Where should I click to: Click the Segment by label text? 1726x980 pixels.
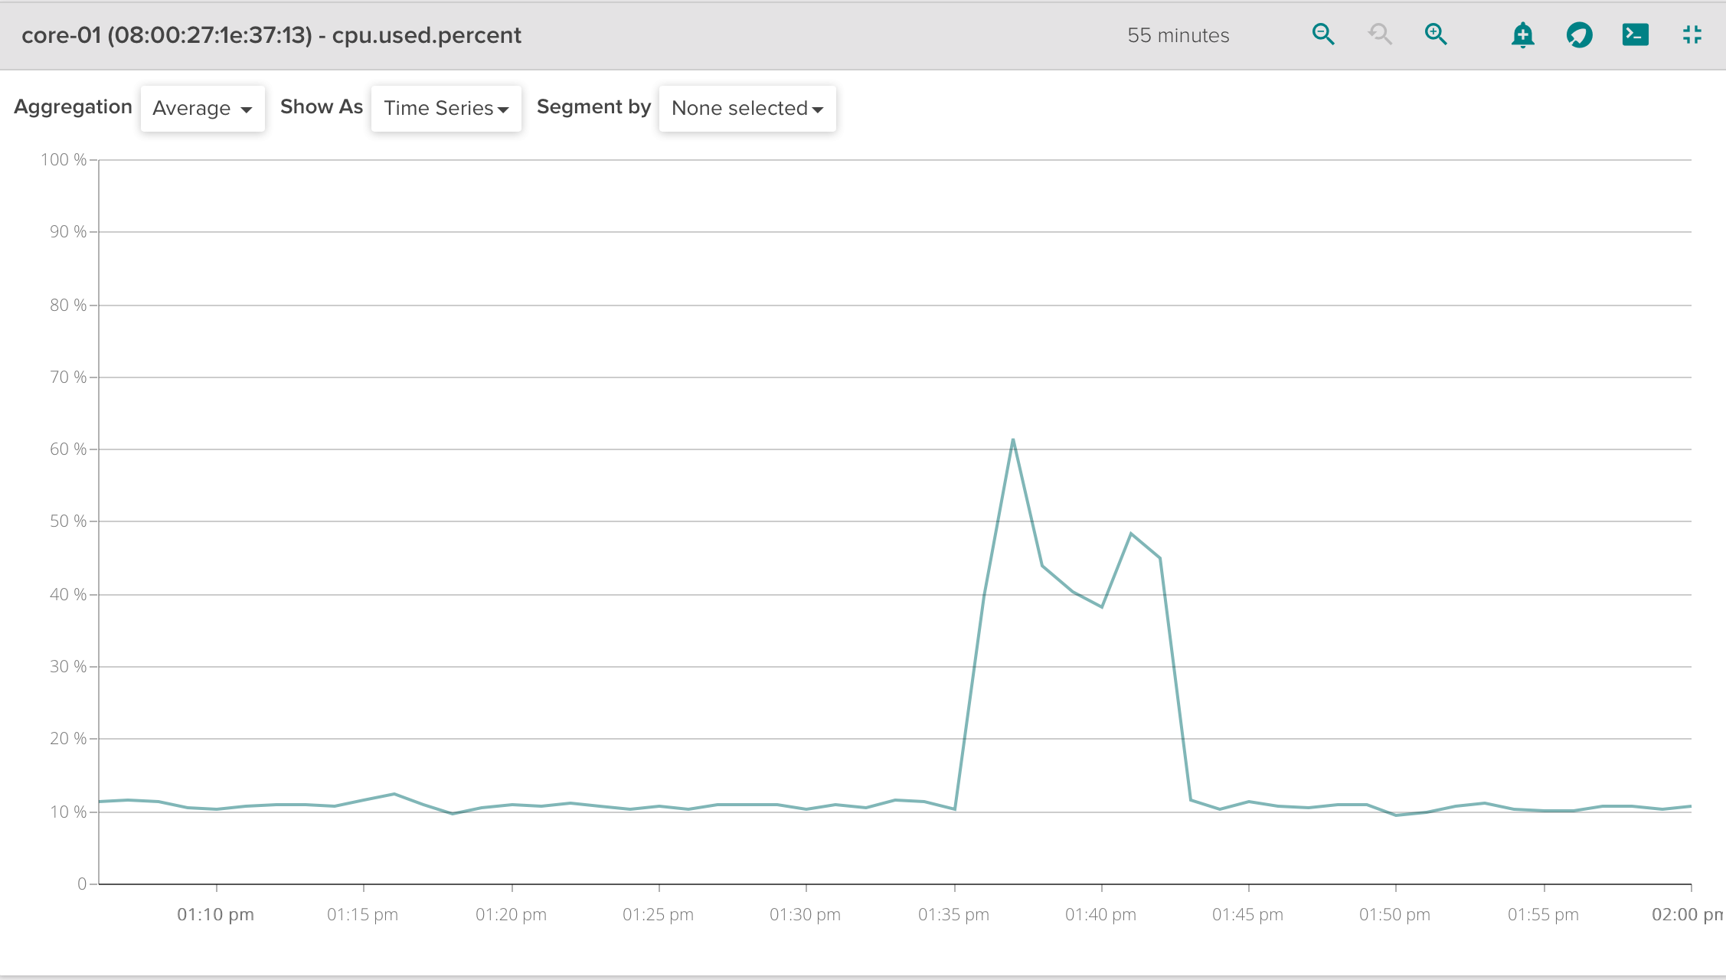593,107
